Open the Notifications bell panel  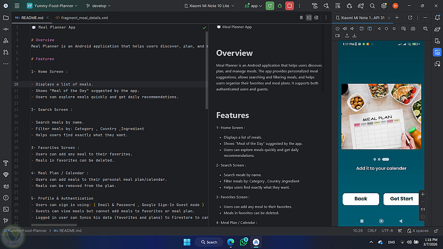tap(437, 18)
